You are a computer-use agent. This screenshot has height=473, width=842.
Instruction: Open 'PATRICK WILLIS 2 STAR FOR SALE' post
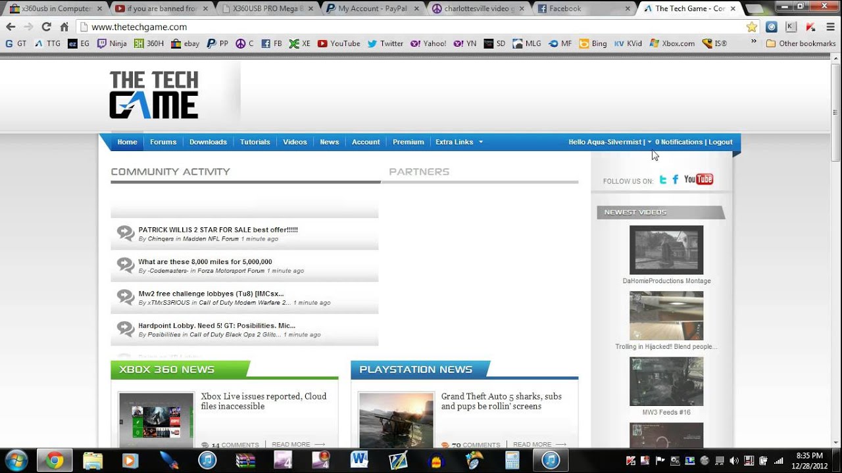(x=218, y=230)
